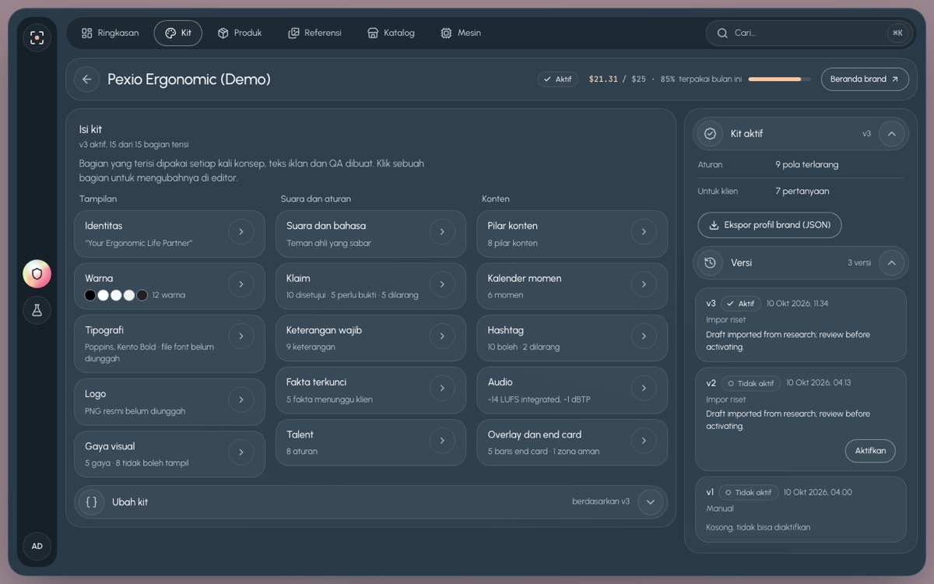Image resolution: width=934 pixels, height=584 pixels.
Task: Switch to the Ringkasan tab
Action: tap(110, 33)
